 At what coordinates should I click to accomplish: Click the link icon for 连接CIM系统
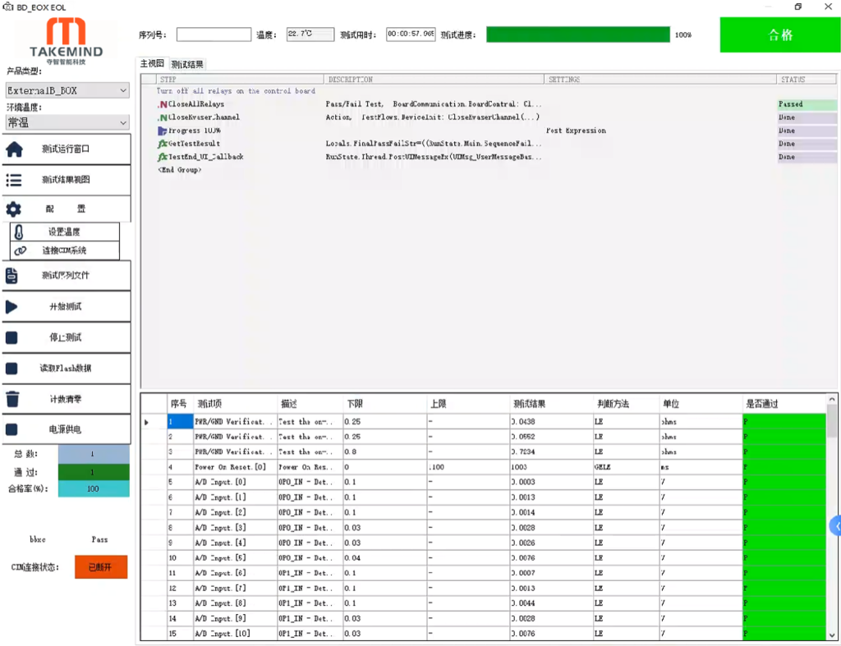tap(19, 250)
